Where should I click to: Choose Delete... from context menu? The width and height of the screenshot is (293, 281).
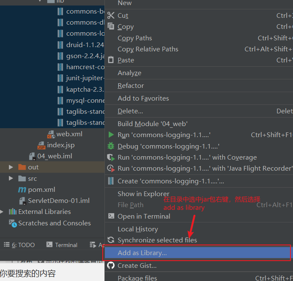coord(130,111)
